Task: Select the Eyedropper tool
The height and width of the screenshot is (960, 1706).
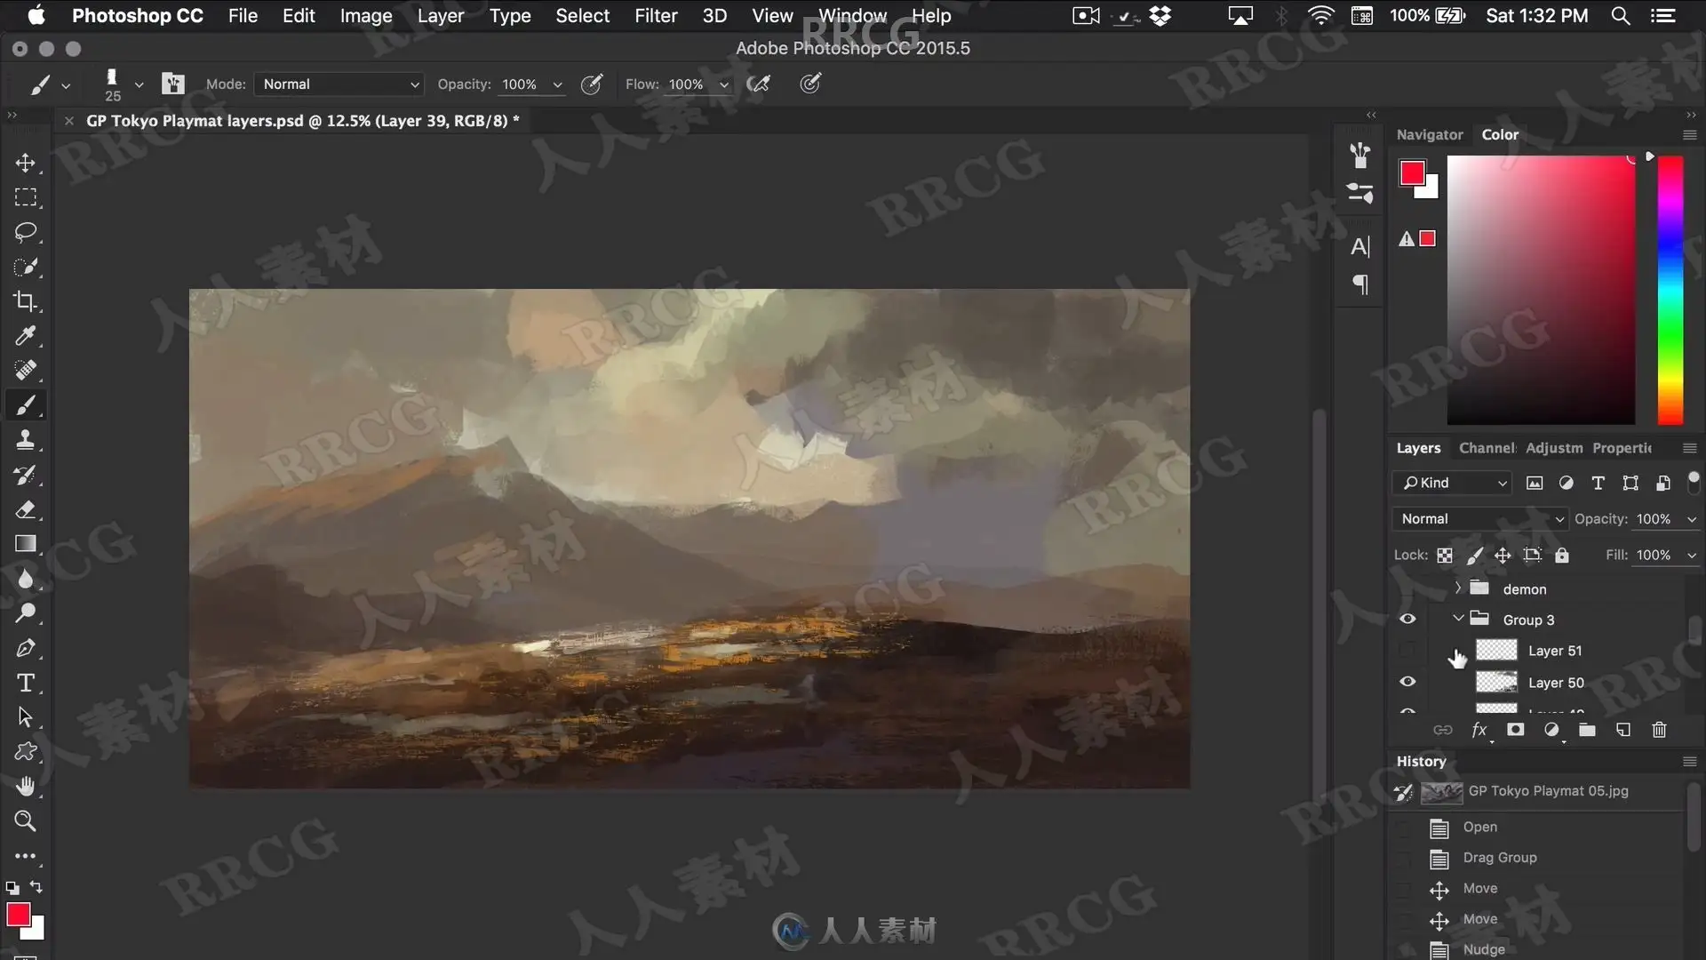Action: 25,336
